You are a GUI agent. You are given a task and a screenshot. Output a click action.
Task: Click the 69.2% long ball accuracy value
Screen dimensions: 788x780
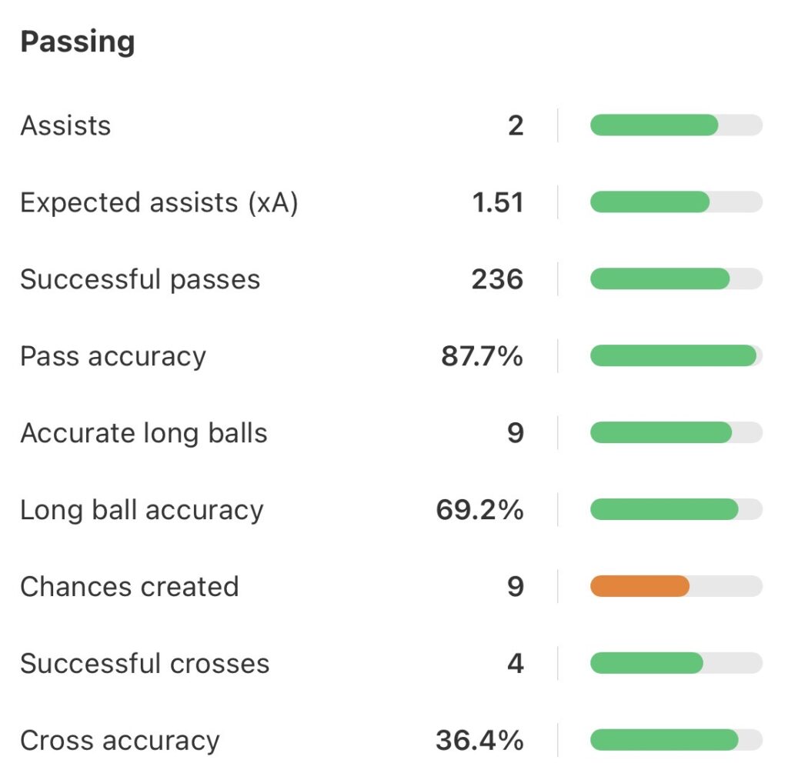(479, 510)
